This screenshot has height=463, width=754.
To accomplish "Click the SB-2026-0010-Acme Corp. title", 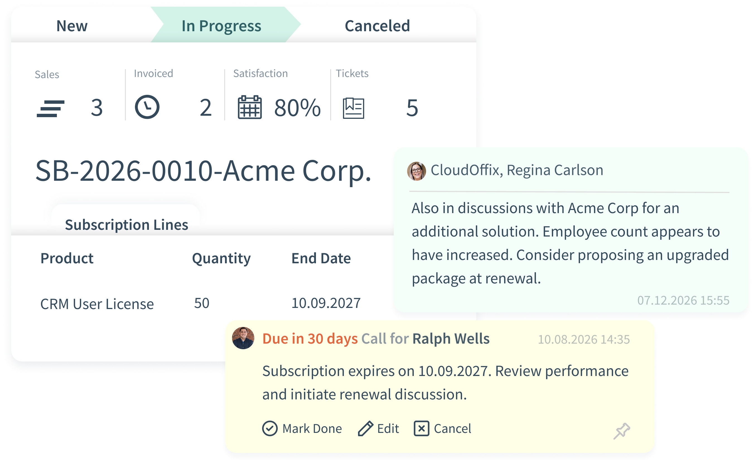I will 203,171.
